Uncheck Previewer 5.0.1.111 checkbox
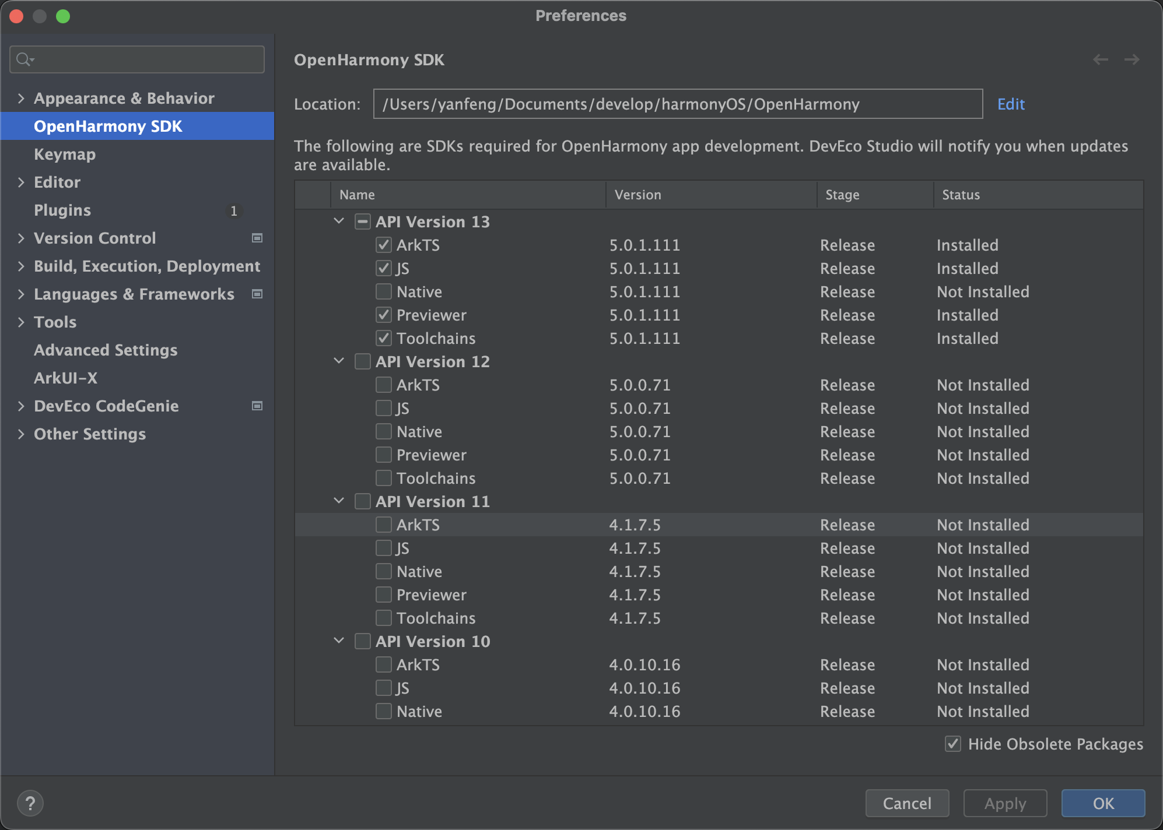The height and width of the screenshot is (830, 1163). 384,315
